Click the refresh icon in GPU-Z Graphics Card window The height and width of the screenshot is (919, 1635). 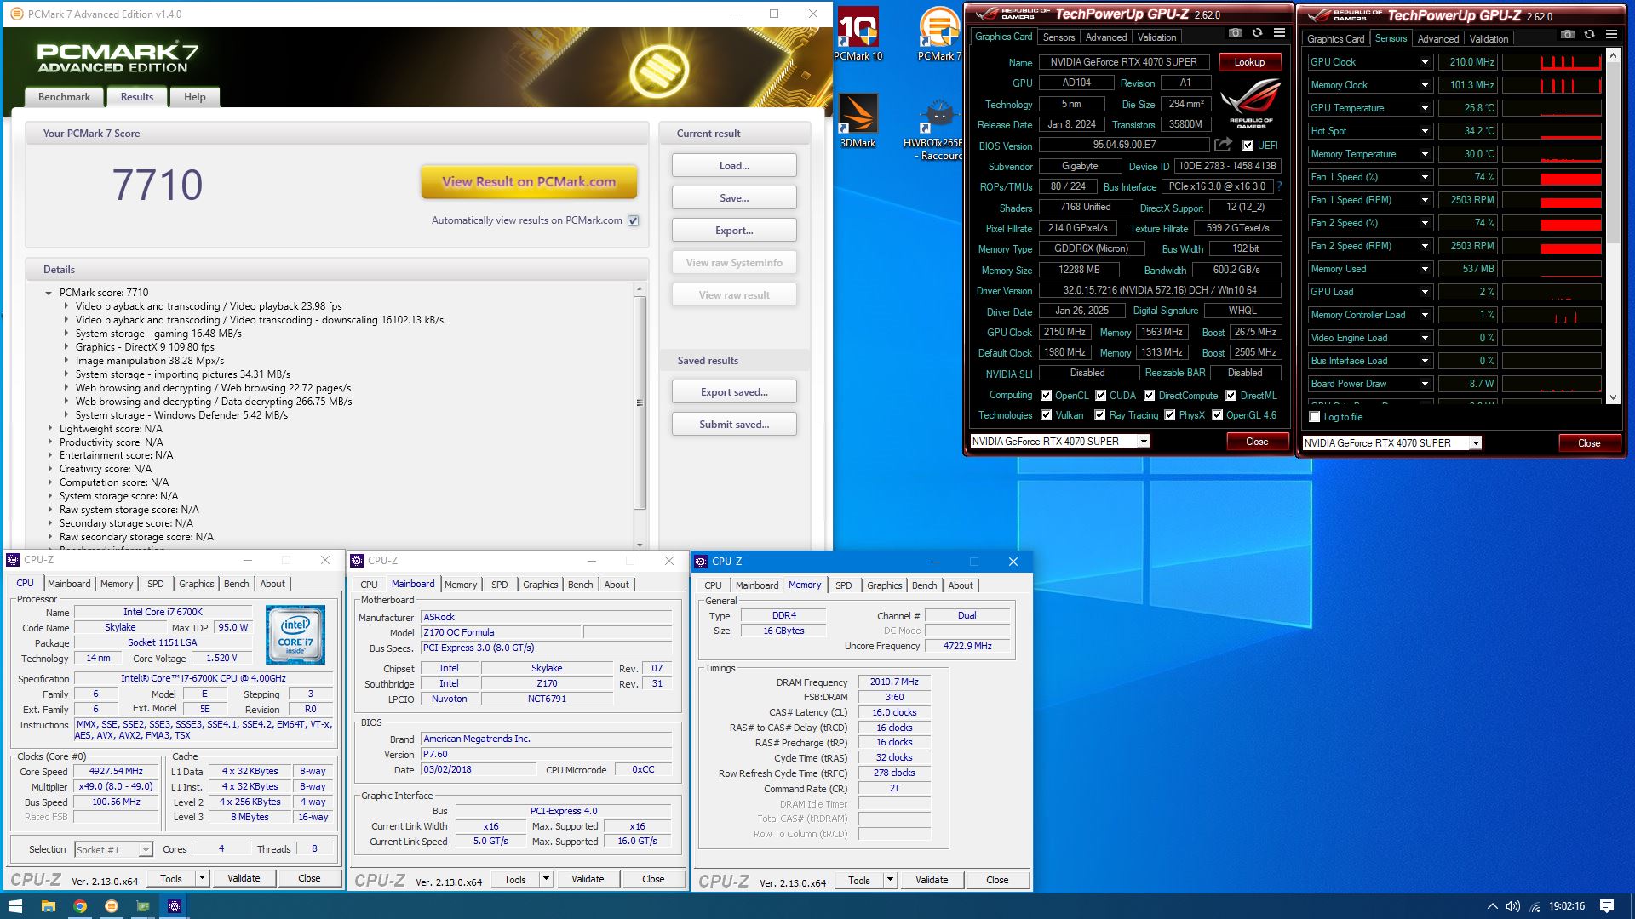click(x=1257, y=33)
